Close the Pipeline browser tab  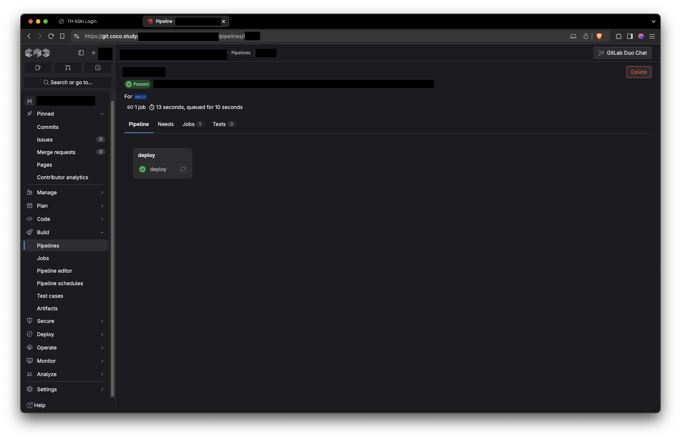[x=223, y=21]
